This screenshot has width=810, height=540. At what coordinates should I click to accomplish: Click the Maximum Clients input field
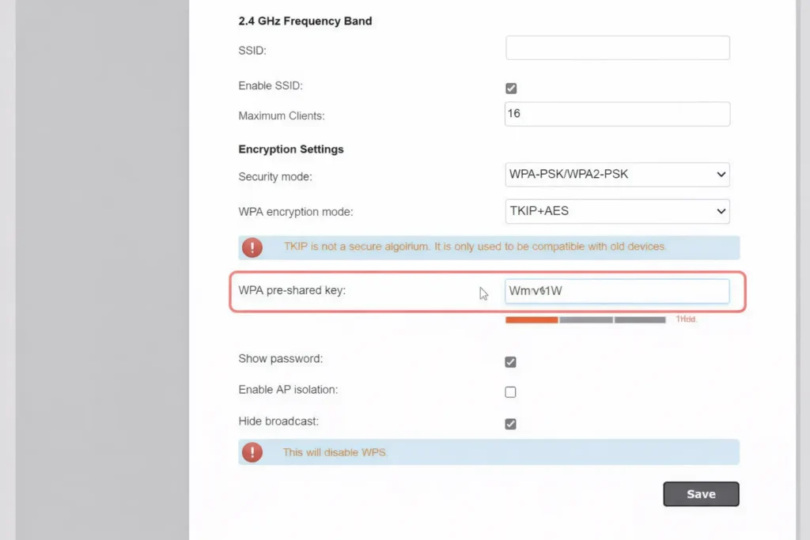pos(617,114)
